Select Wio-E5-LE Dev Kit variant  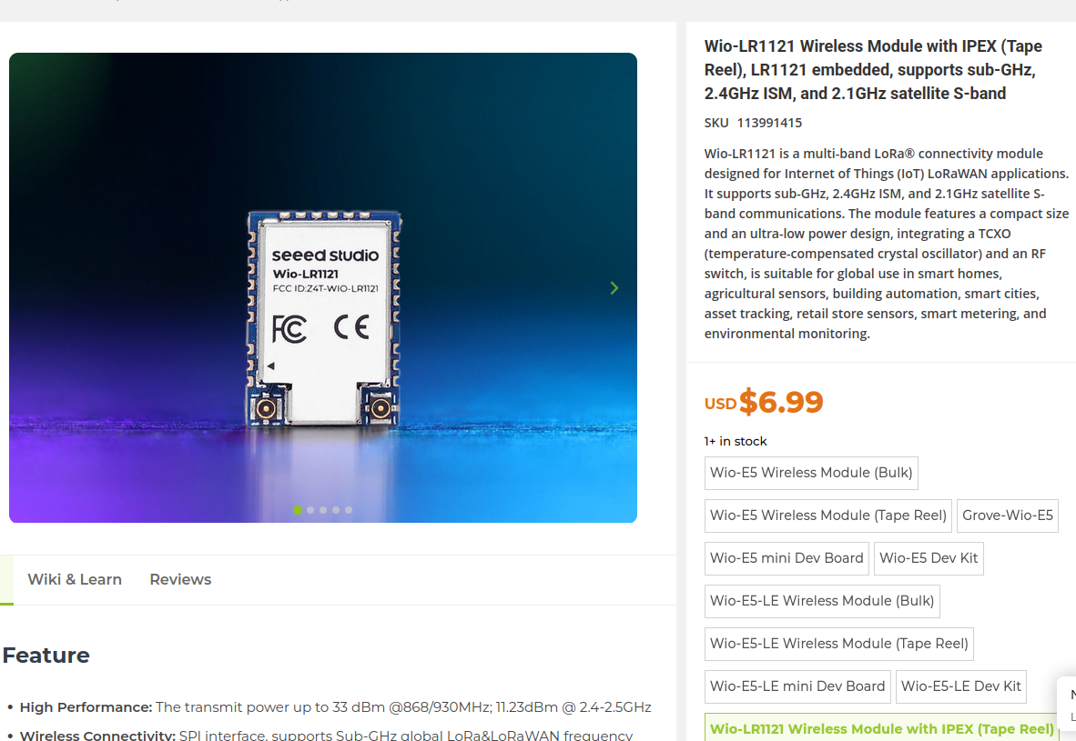tap(960, 686)
